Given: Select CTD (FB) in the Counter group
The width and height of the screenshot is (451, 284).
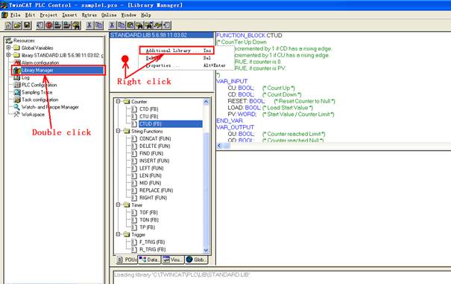Looking at the screenshot, I should [148, 109].
